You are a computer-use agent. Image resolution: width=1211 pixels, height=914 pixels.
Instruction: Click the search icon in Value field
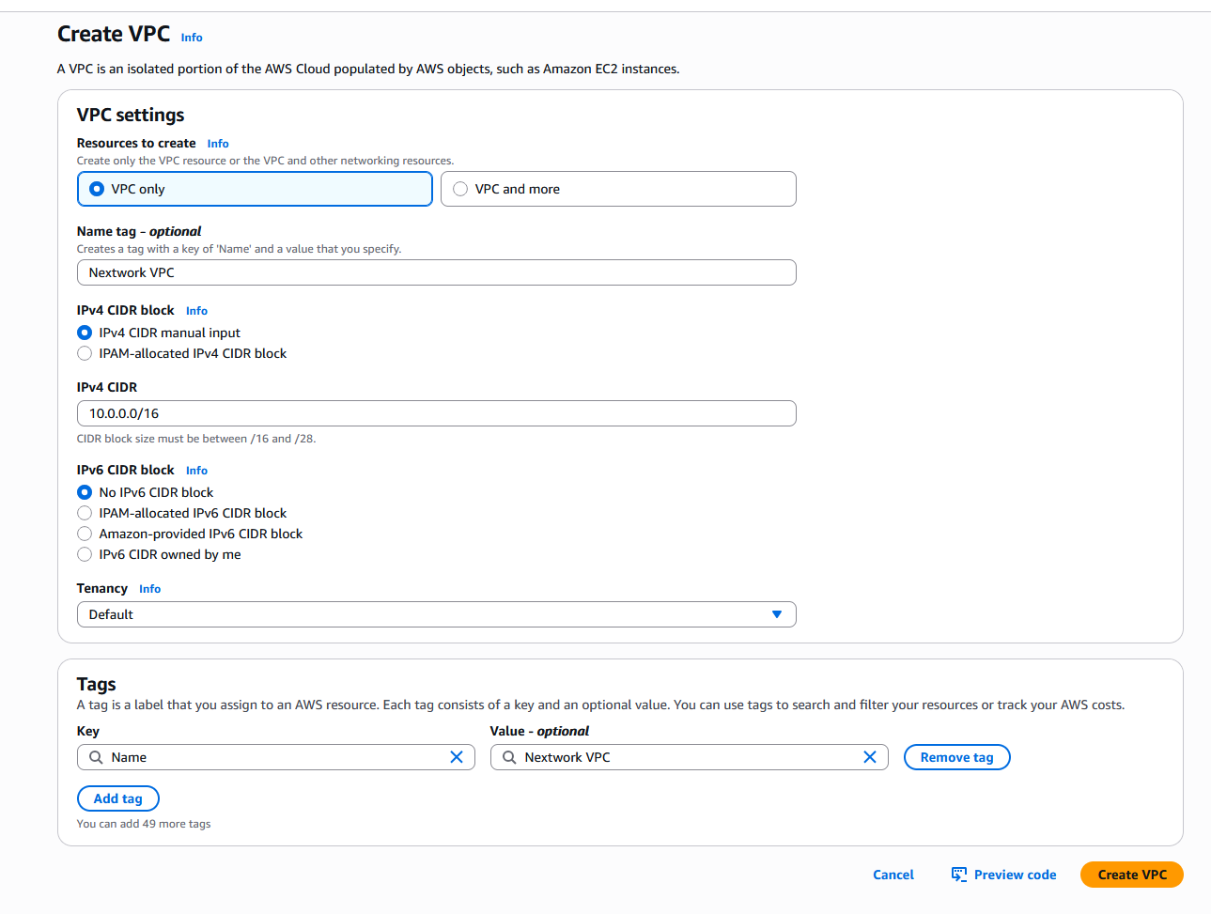tap(509, 757)
